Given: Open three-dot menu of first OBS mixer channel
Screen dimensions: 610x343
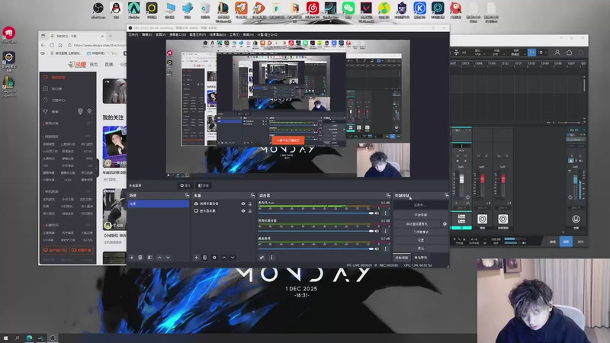Looking at the screenshot, I should click(x=386, y=213).
